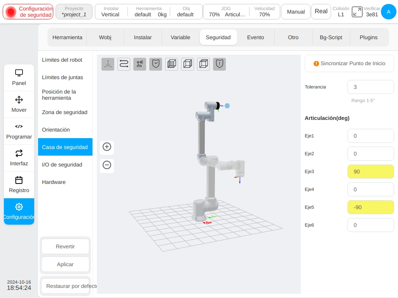Screen dimensions: 398x298
Task: Click the Revertir button
Action: (x=65, y=246)
